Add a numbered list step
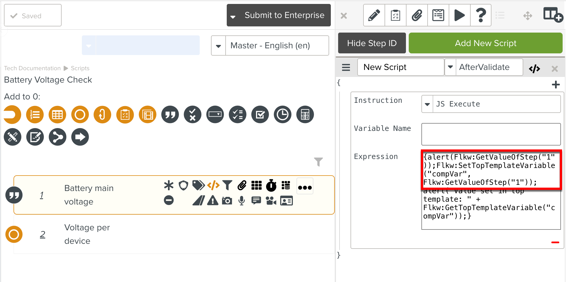The height and width of the screenshot is (282, 566). [x=35, y=115]
